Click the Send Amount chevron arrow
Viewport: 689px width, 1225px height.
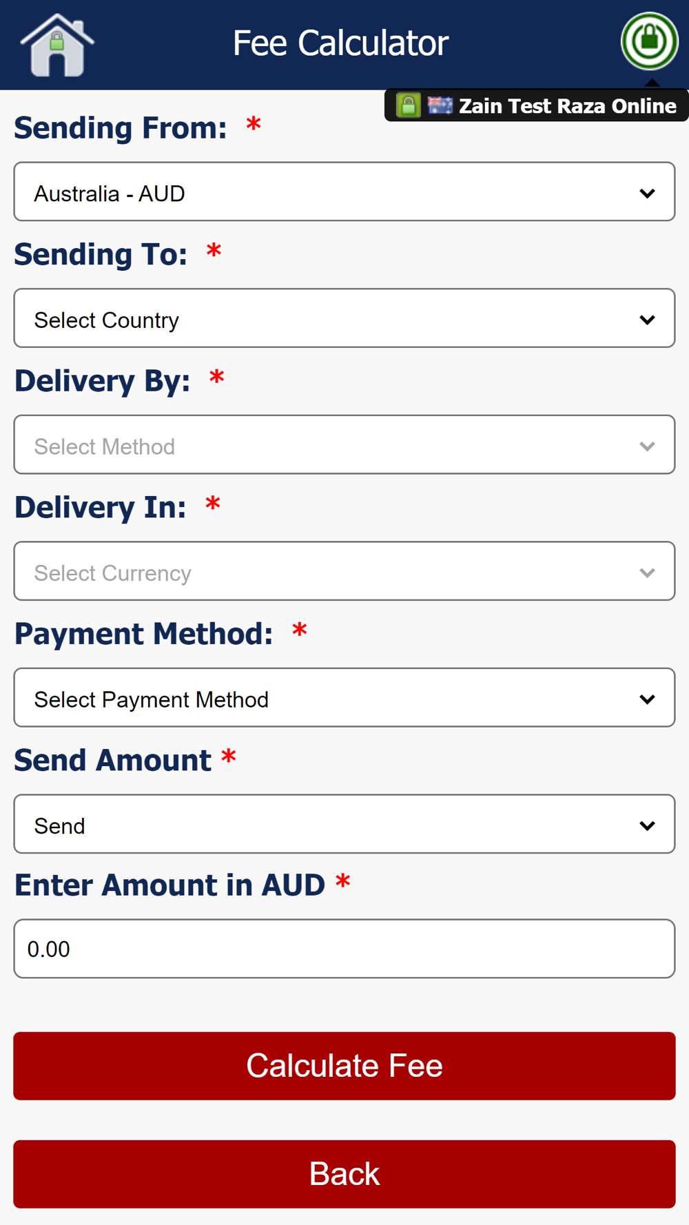647,825
